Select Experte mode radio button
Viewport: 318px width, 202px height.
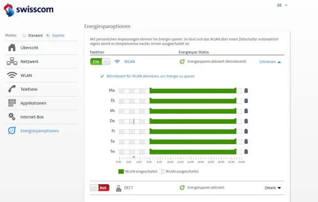click(48, 35)
